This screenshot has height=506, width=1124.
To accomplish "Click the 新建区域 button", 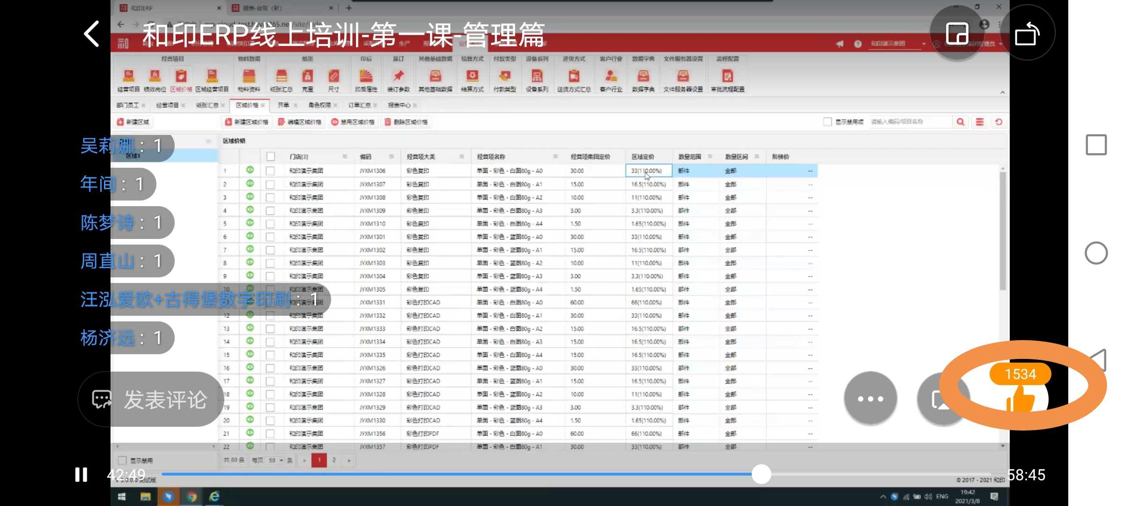I will [x=133, y=122].
